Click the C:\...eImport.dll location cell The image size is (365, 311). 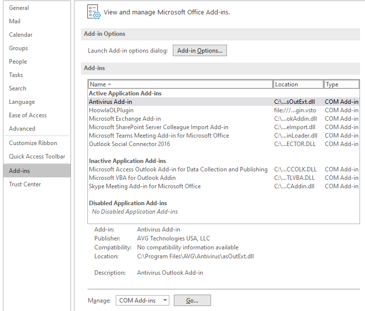coord(294,127)
